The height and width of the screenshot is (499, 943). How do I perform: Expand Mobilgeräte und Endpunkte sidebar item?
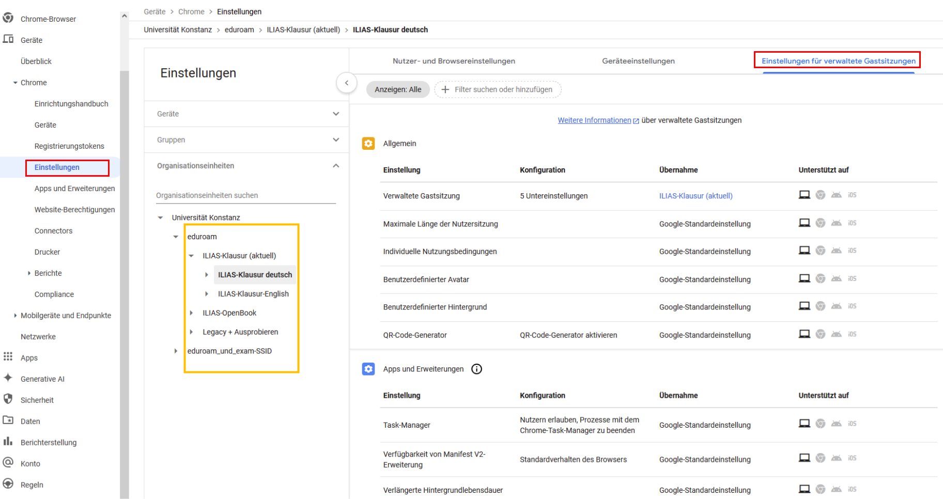15,316
